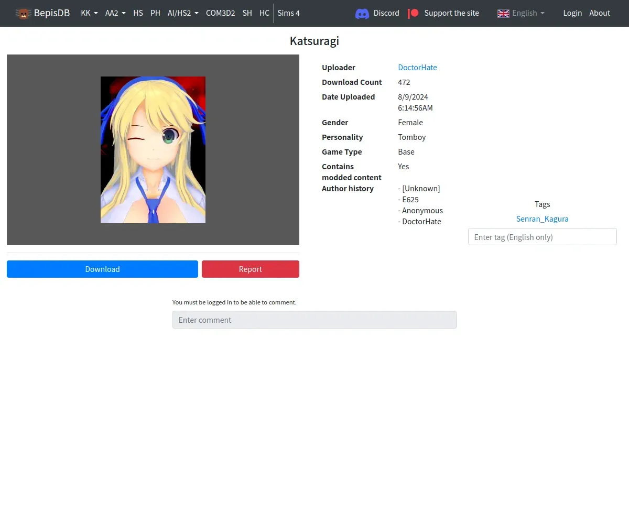The image size is (629, 524).
Task: Click the Enter comment field
Action: click(x=314, y=320)
